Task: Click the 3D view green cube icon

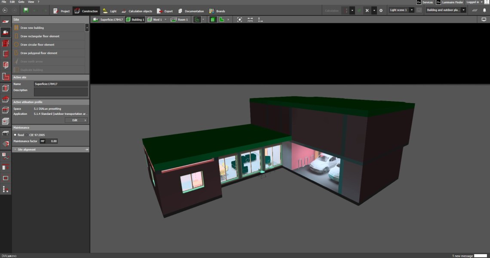Action: (x=213, y=20)
